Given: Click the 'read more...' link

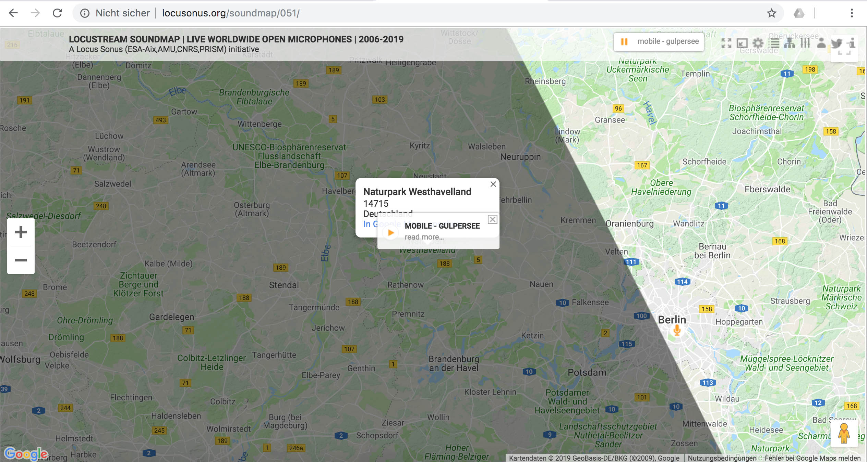Looking at the screenshot, I should click(x=424, y=237).
